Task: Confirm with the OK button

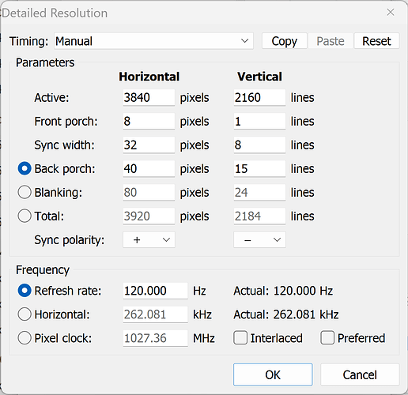Action: pos(273,374)
